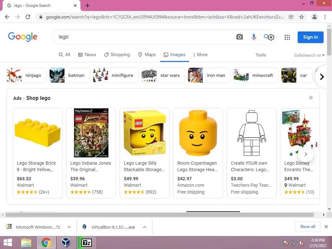332x249 pixels.
Task: Filter by star wars chip
Action: pyautogui.click(x=163, y=75)
